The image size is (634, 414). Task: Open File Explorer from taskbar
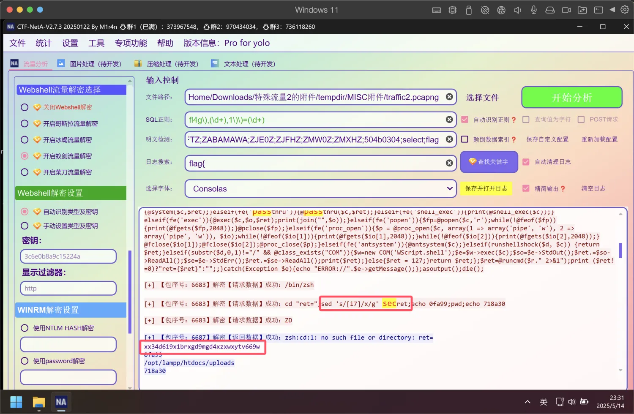(39, 402)
